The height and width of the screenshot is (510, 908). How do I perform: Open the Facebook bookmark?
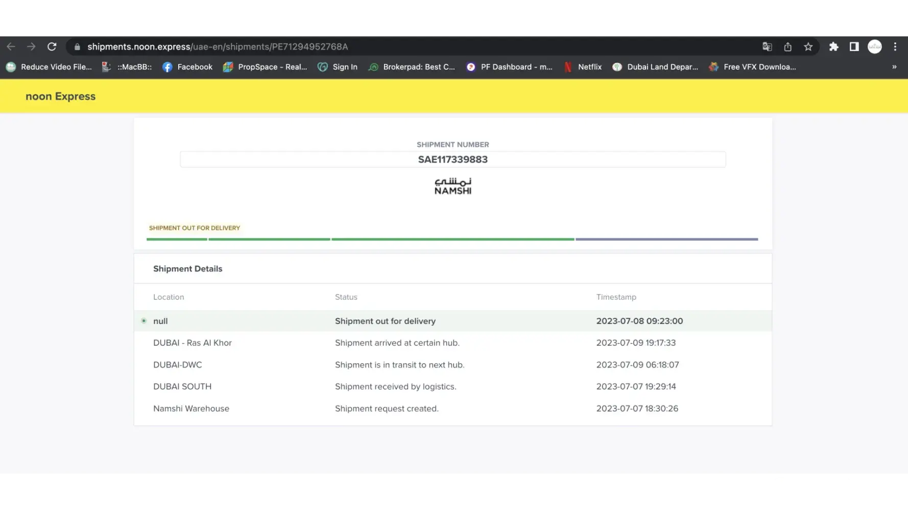click(x=187, y=67)
